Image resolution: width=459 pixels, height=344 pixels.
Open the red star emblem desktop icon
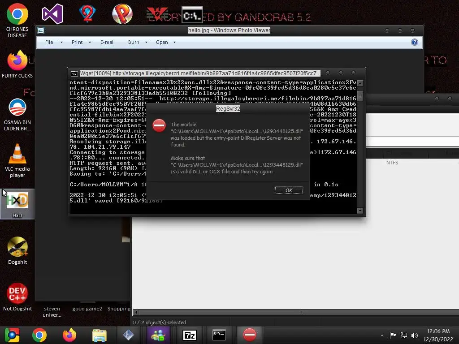[x=157, y=14]
